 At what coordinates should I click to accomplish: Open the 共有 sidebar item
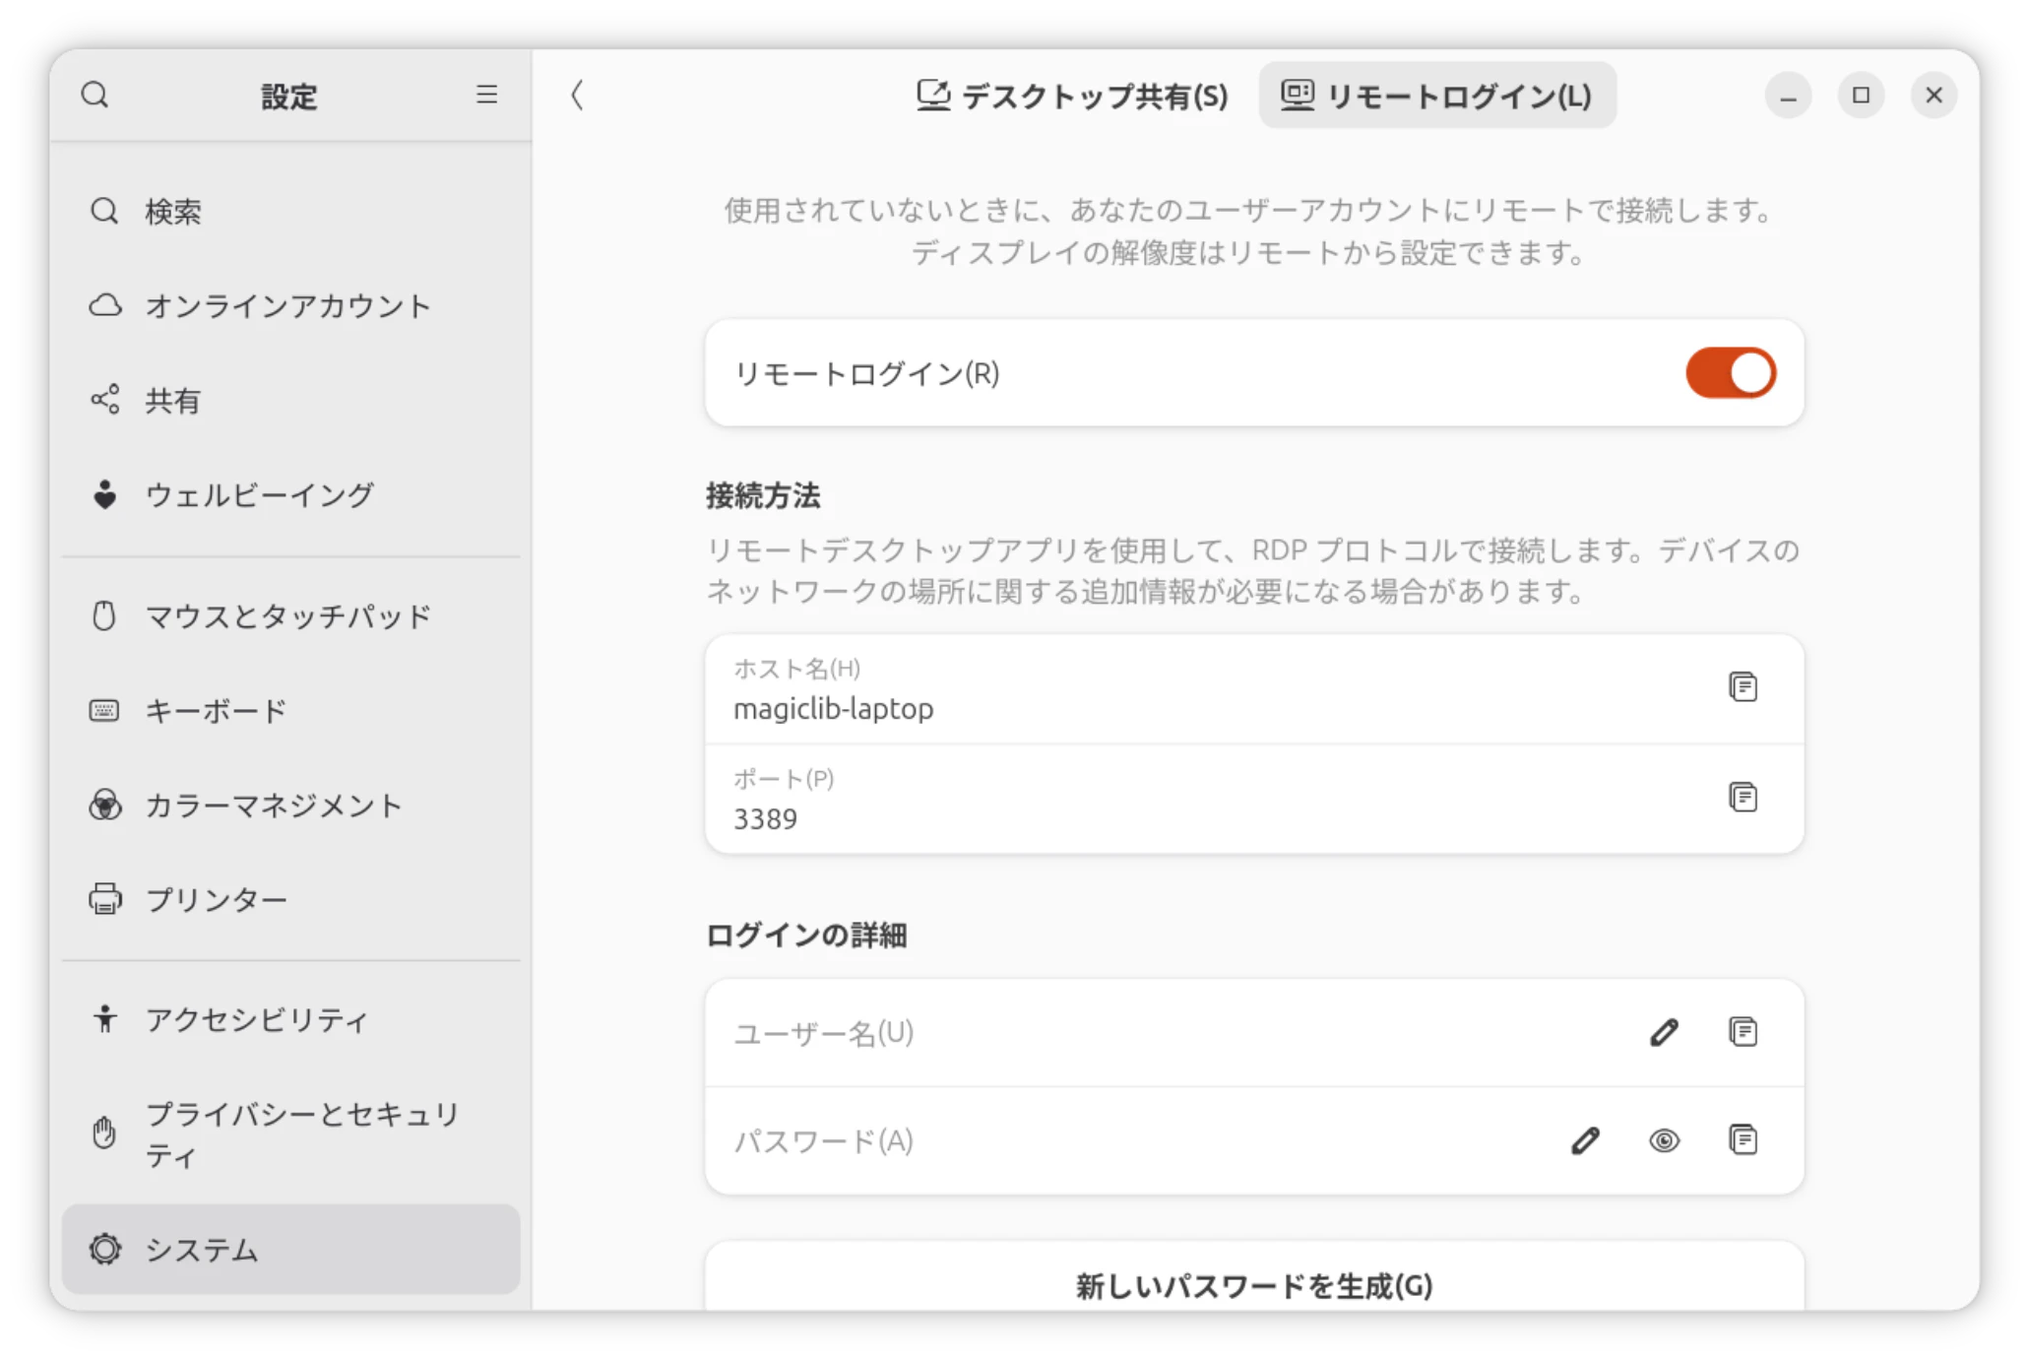[x=290, y=400]
